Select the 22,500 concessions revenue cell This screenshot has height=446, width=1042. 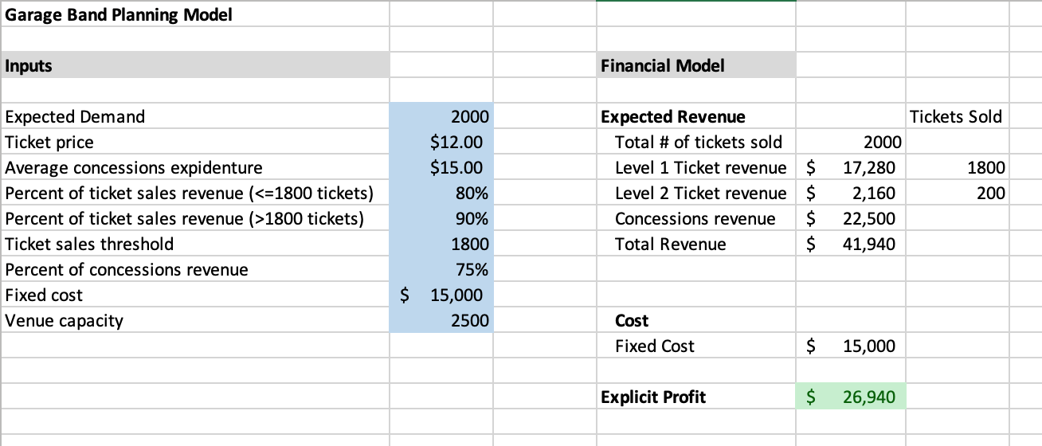pos(850,218)
